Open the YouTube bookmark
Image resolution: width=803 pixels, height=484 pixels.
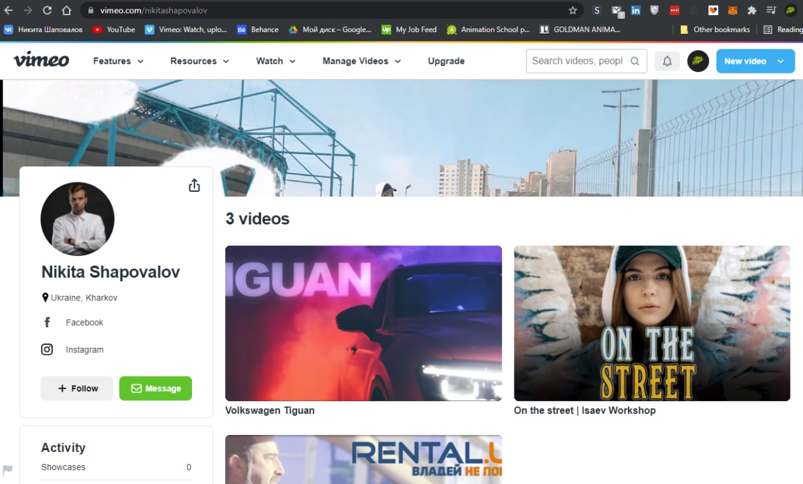[x=114, y=29]
